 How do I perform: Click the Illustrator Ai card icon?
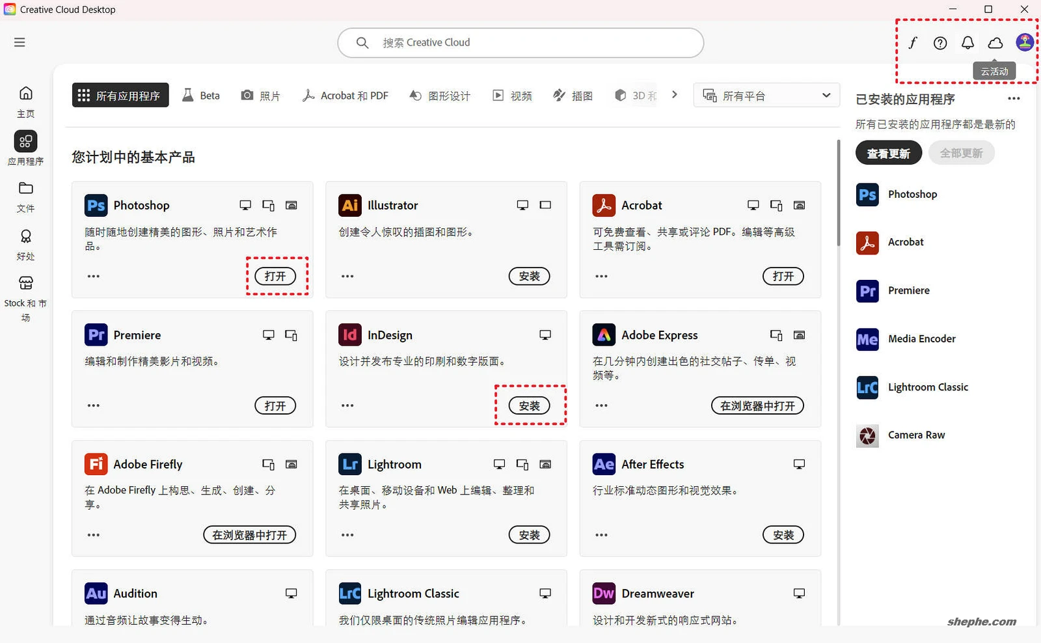pyautogui.click(x=350, y=205)
